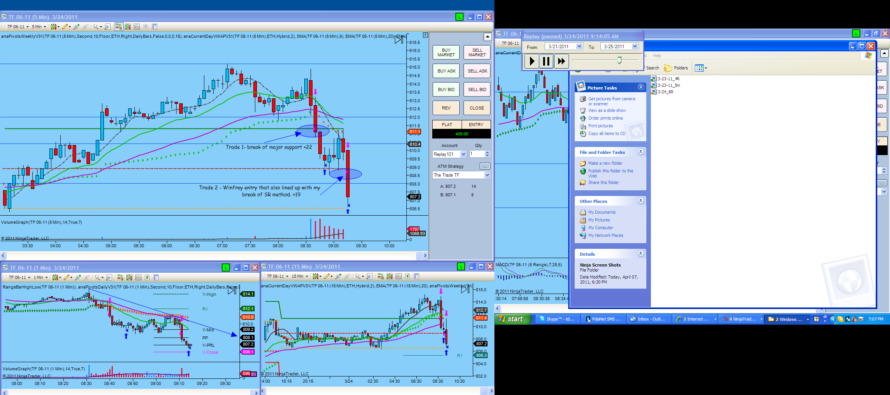
Task: Click the ATM Strategy ellipsis button
Action: pos(485,166)
